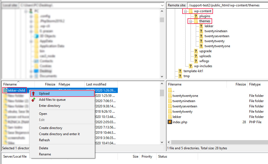This screenshot has width=268, height=164.
Task: Click question-mark icon beside uploads
Action: click(x=196, y=56)
